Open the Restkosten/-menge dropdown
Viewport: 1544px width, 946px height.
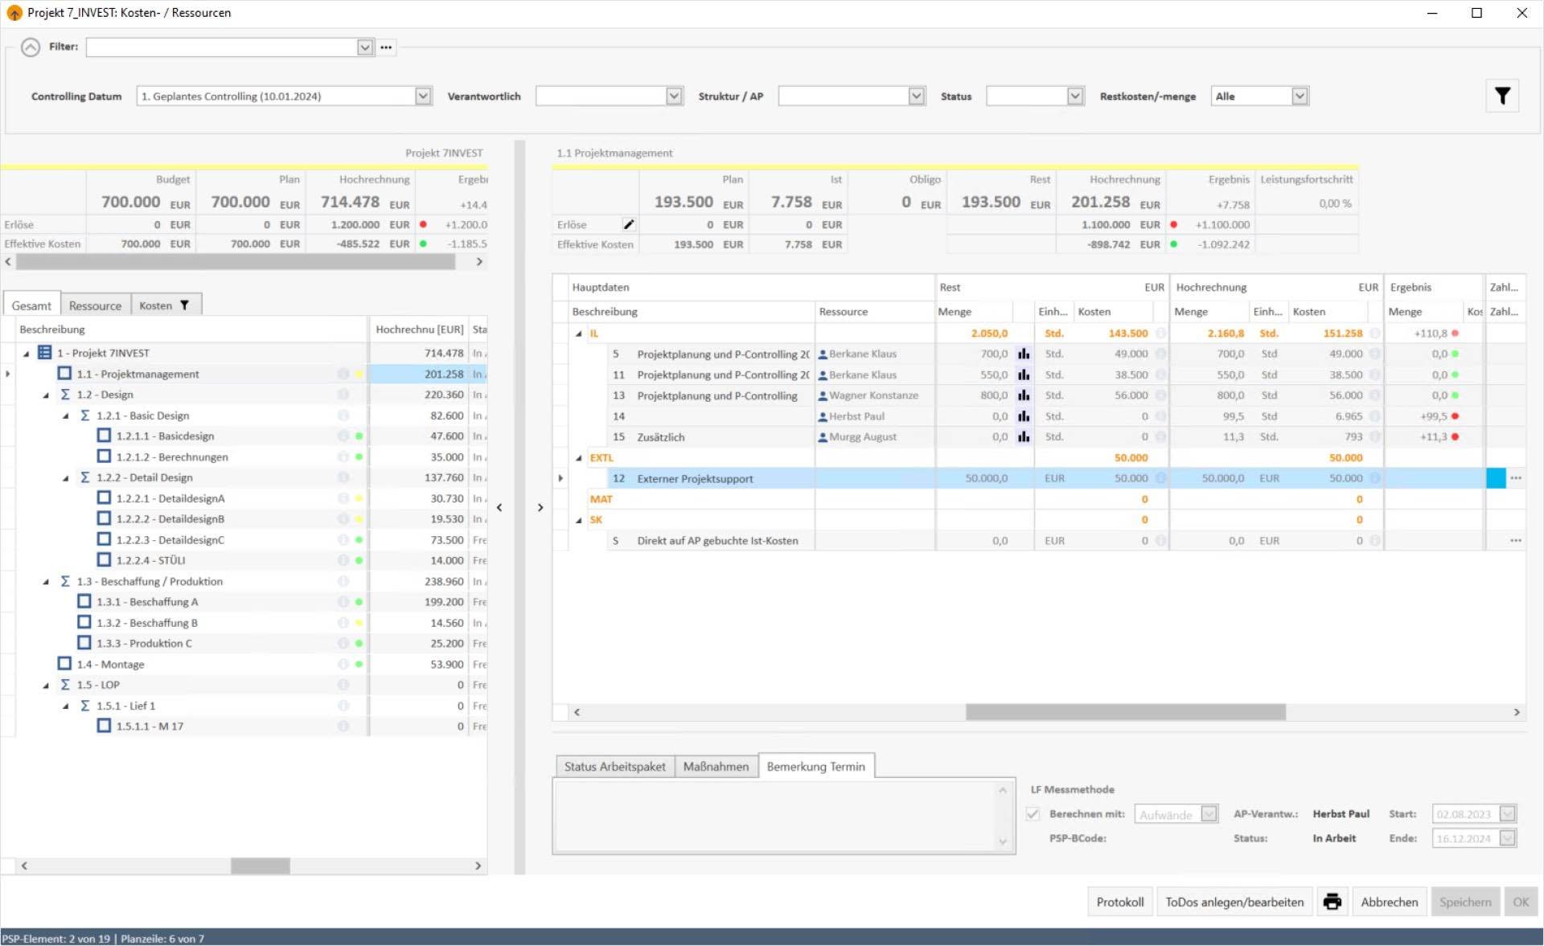(1300, 96)
